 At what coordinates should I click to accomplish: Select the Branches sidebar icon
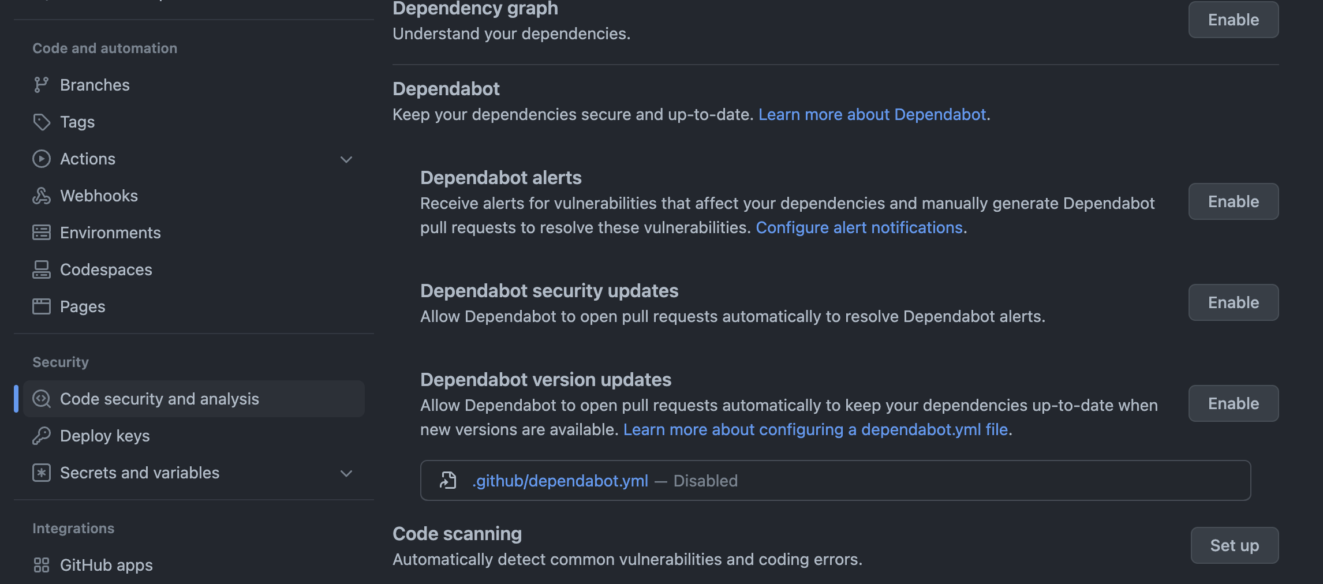pyautogui.click(x=41, y=84)
